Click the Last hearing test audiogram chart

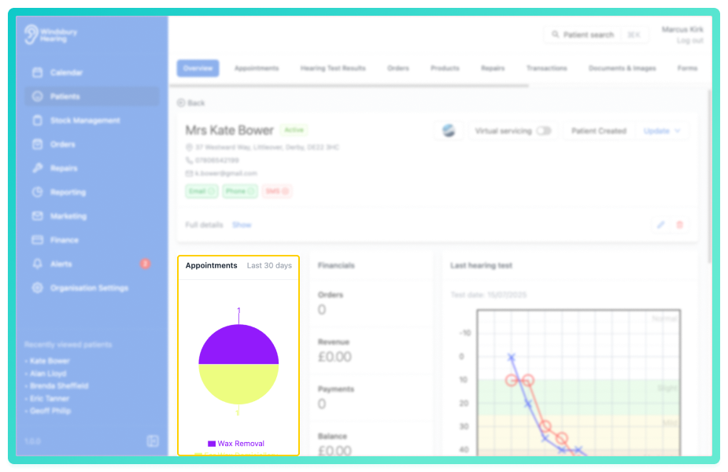(578, 383)
